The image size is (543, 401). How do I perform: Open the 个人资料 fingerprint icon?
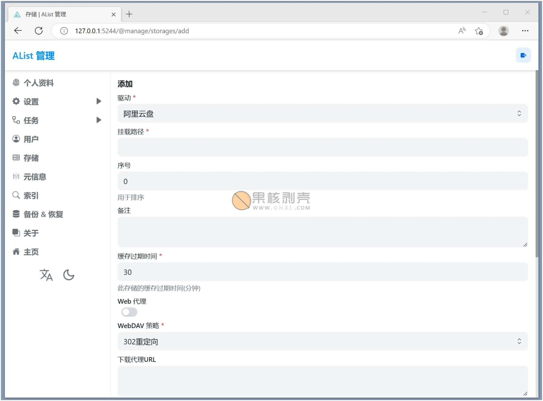click(17, 83)
